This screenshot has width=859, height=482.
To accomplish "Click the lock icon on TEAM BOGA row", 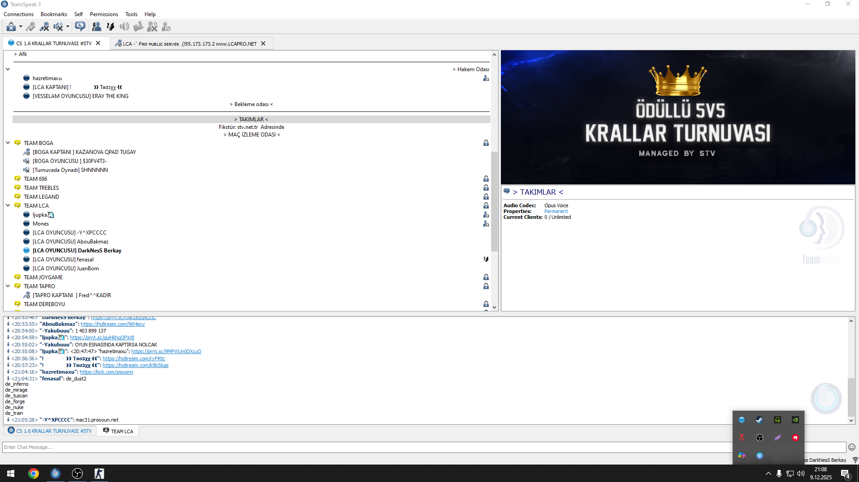I will click(x=486, y=143).
